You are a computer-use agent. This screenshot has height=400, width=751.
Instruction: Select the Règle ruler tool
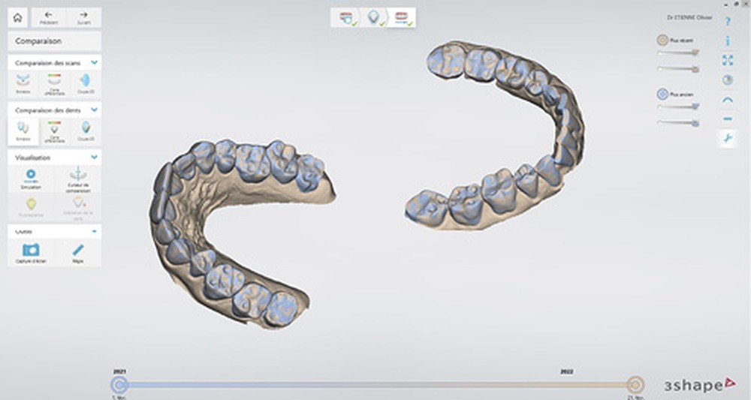point(78,253)
